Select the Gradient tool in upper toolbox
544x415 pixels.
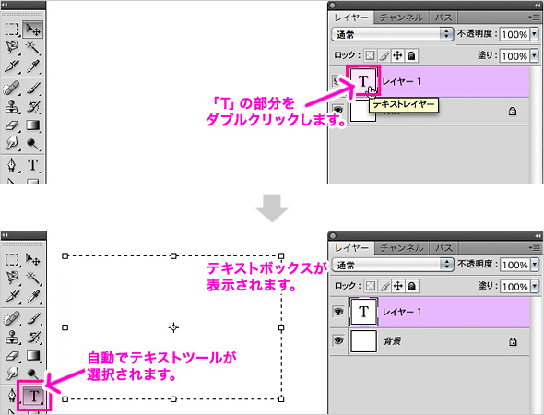point(33,125)
